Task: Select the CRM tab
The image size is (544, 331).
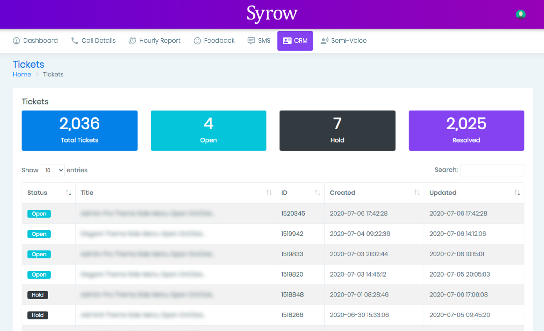Action: click(x=295, y=41)
